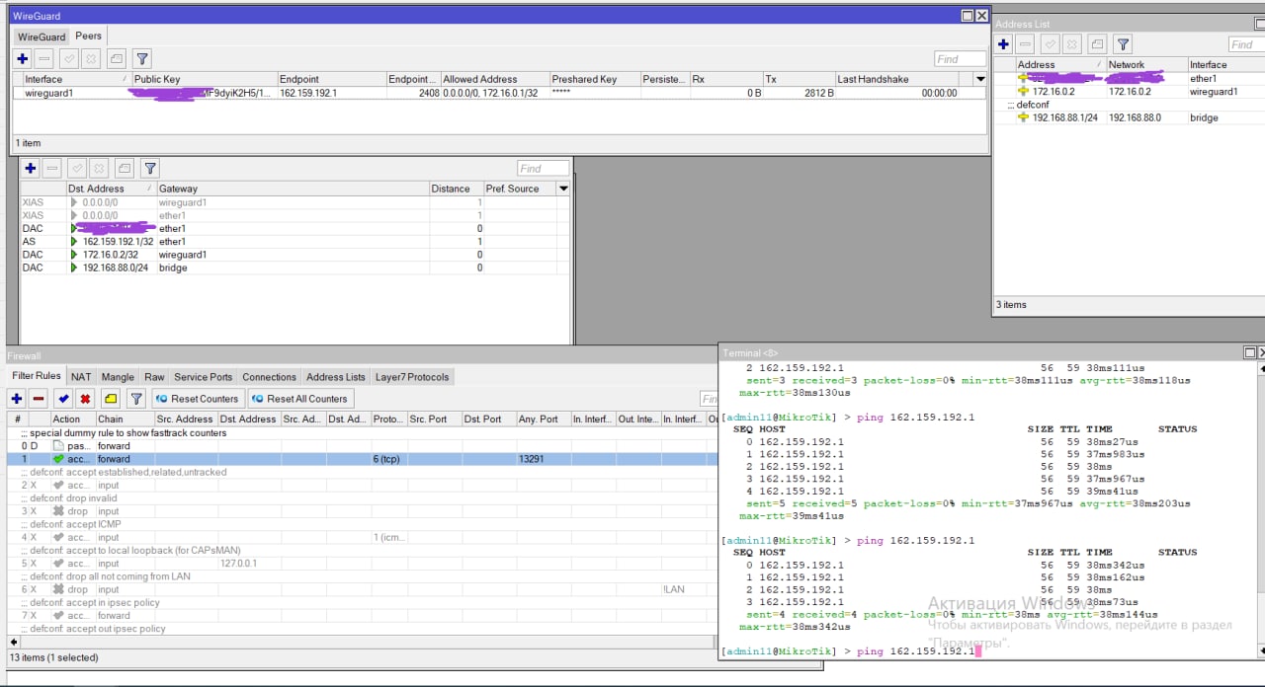Sort routes by Gateway column header

[x=293, y=189]
